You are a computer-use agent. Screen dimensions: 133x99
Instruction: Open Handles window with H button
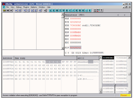pos(67,11)
